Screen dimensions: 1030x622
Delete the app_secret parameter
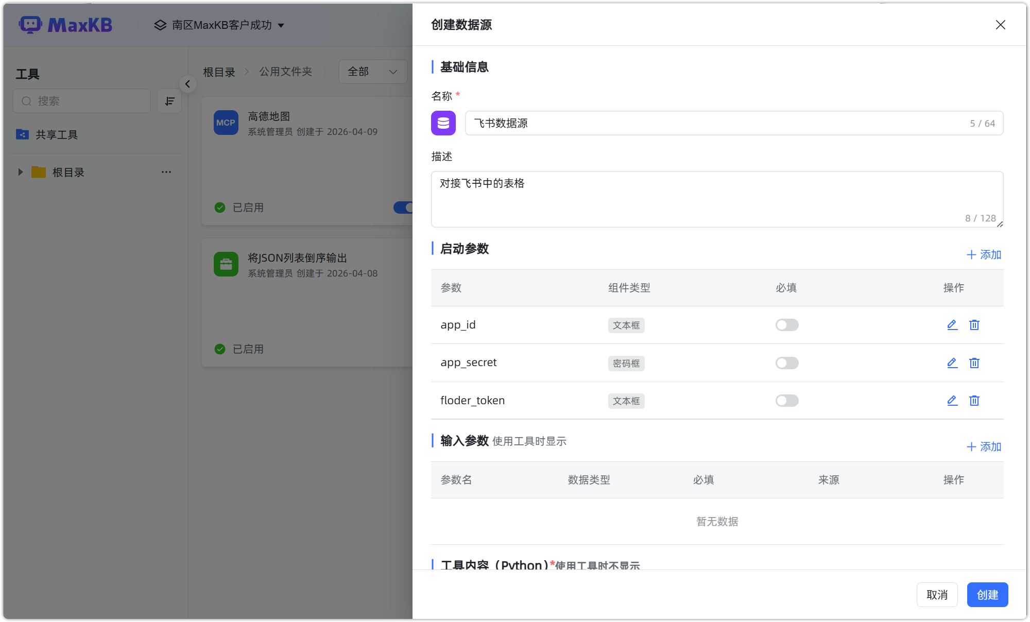point(974,363)
